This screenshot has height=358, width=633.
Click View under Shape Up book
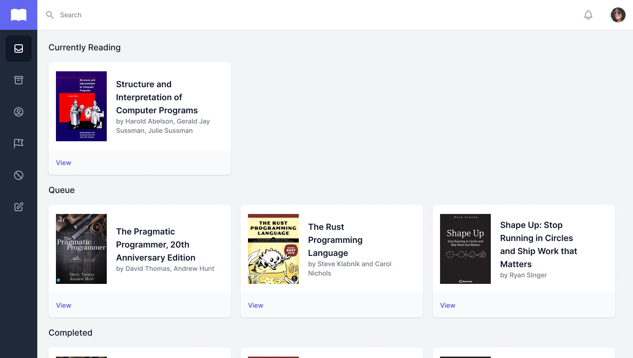pos(447,305)
